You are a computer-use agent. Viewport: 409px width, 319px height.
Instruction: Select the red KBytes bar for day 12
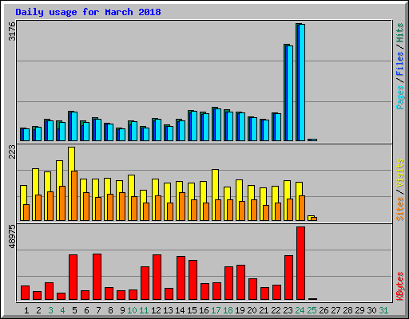pos(157,277)
